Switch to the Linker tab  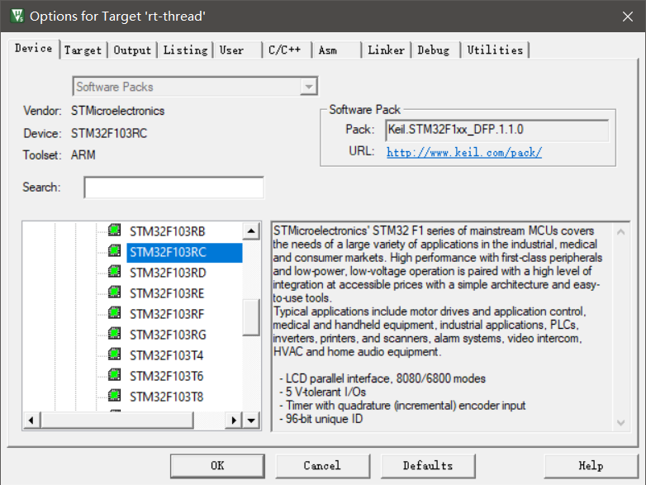(386, 50)
